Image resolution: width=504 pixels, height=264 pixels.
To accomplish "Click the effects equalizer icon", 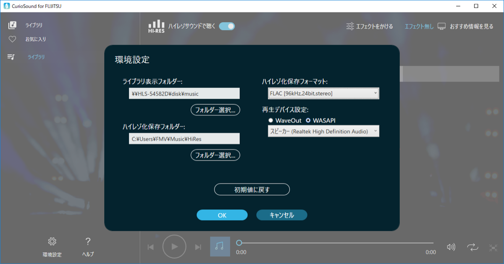I will pos(350,26).
